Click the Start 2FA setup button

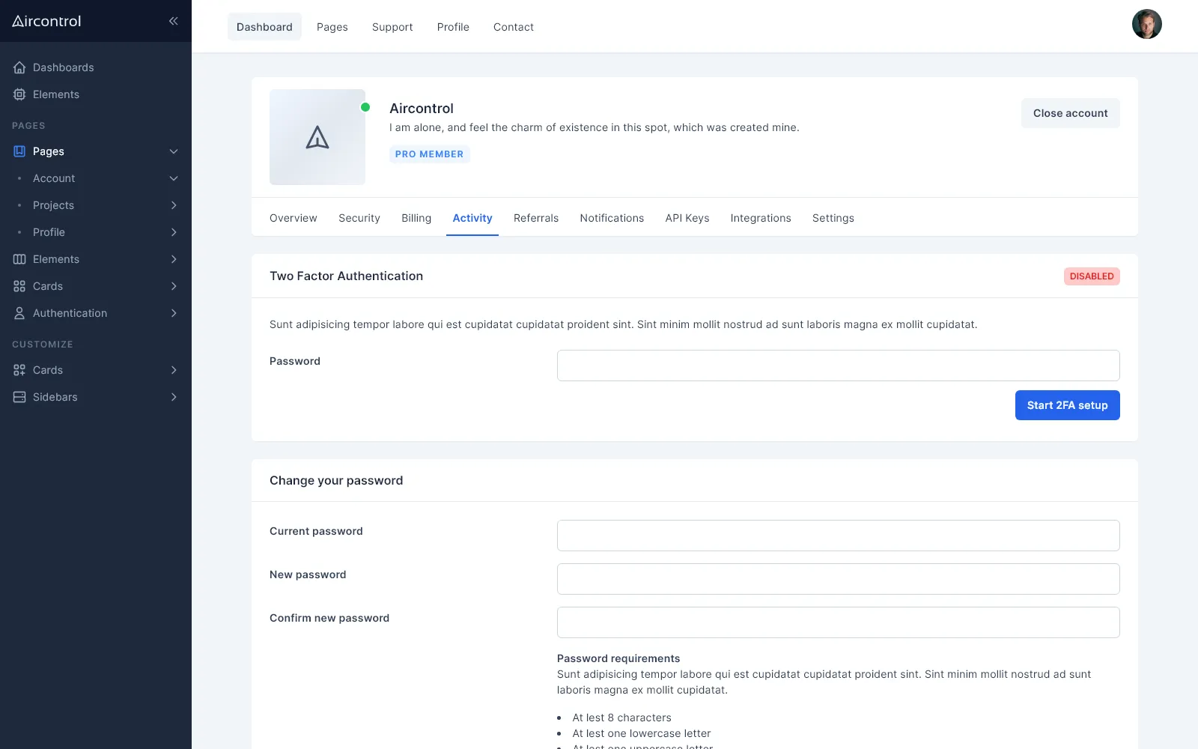1068,405
